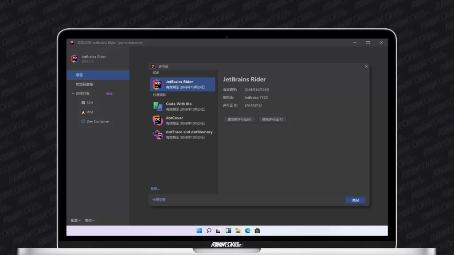Screen dimensions: 454x255
Task: Open the Windows Start menu
Action: point(199,231)
